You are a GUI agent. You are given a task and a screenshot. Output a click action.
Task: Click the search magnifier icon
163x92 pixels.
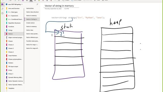tap(2, 9)
